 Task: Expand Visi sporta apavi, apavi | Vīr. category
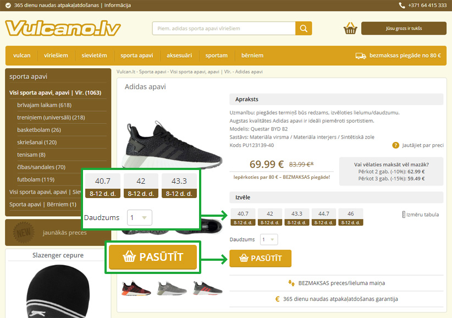click(56, 92)
